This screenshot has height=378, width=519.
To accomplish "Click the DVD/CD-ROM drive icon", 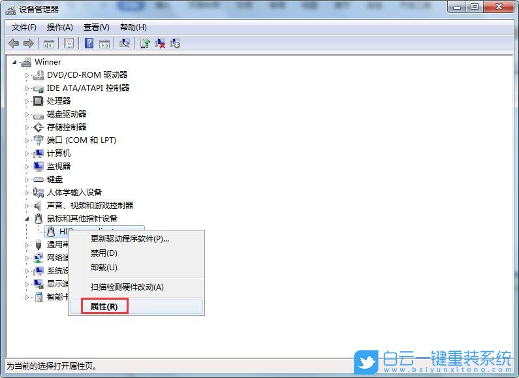I will click(39, 75).
